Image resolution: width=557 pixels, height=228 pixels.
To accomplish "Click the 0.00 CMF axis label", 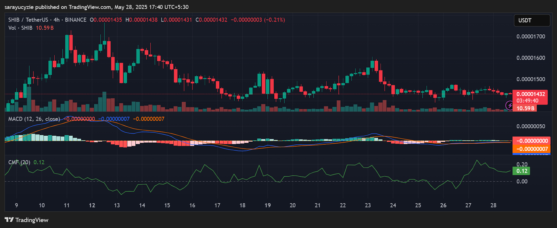I will tap(522, 181).
